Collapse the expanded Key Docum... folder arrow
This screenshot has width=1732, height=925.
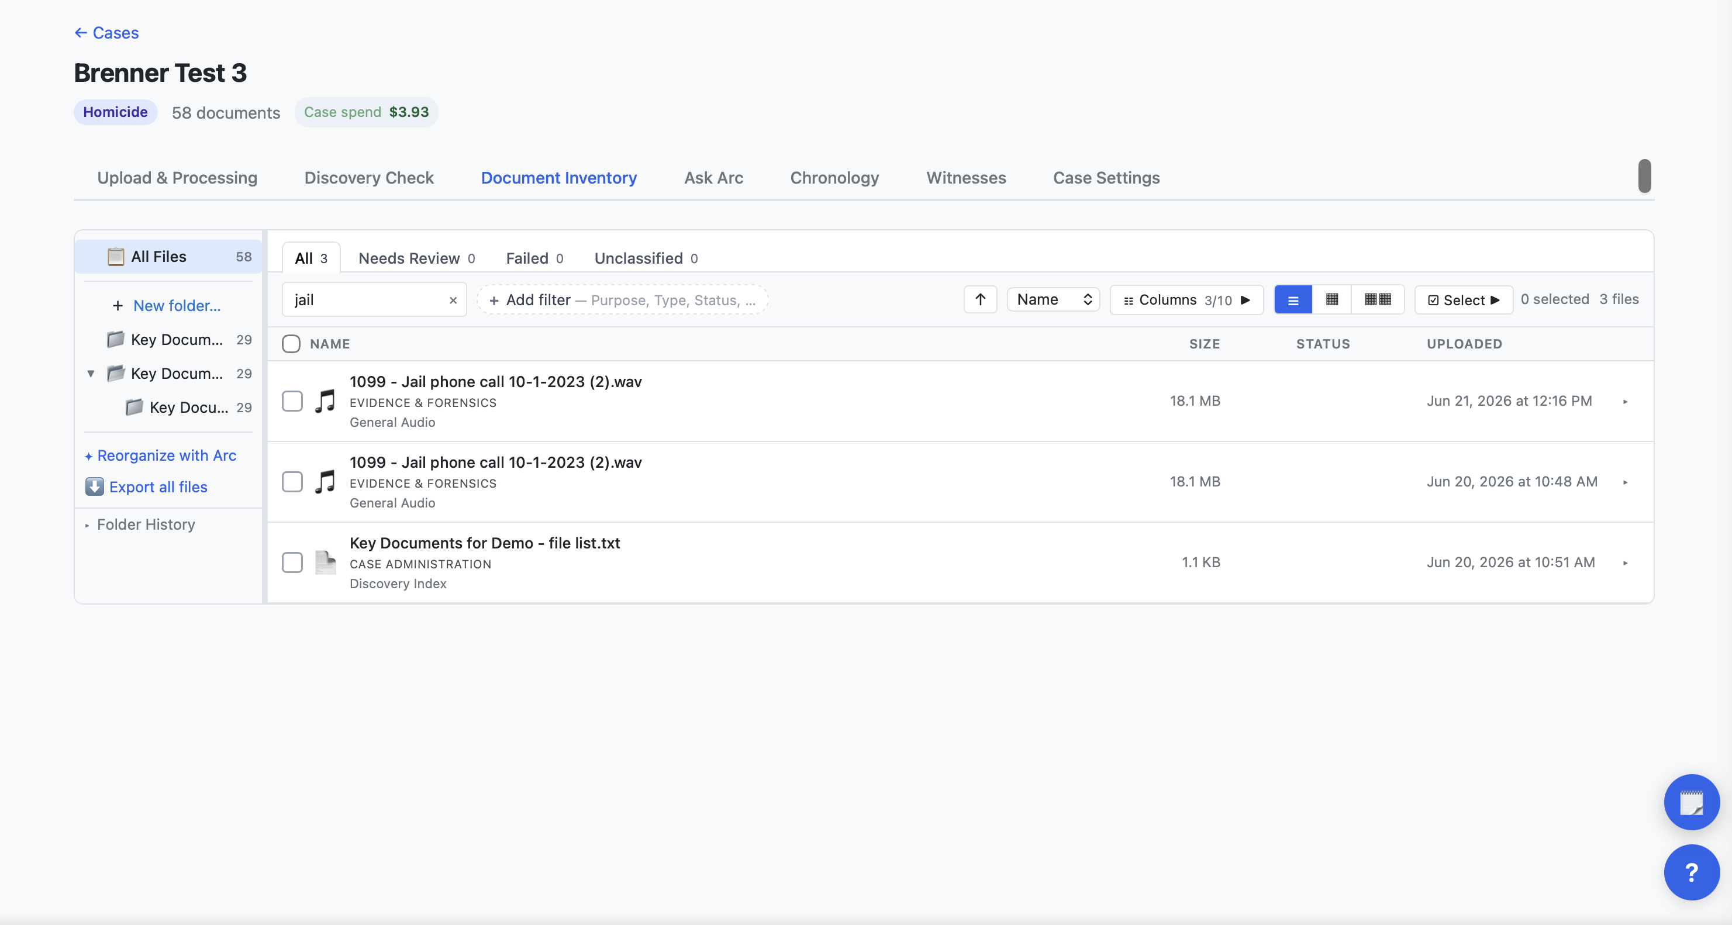pyautogui.click(x=91, y=374)
